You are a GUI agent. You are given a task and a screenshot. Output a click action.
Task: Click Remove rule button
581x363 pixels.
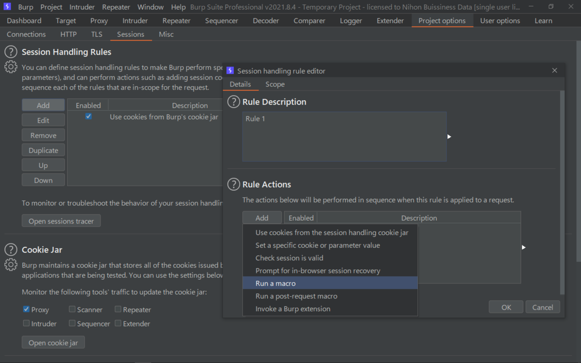pyautogui.click(x=43, y=135)
